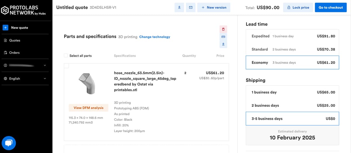Image resolution: width=351 pixels, height=153 pixels.
Task: Click the As printed specification
Action: pyautogui.click(x=122, y=114)
